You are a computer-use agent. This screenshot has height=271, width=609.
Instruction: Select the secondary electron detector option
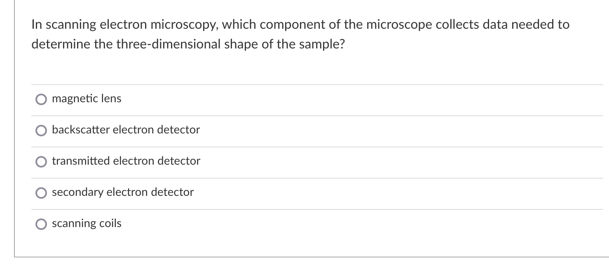[x=41, y=193]
